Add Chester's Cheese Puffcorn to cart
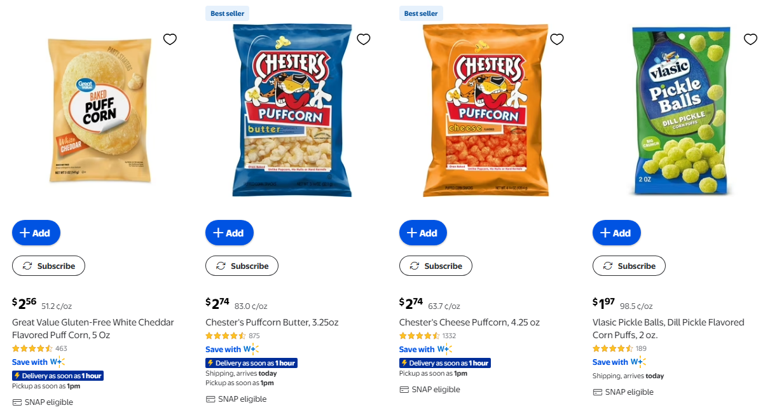 [423, 233]
